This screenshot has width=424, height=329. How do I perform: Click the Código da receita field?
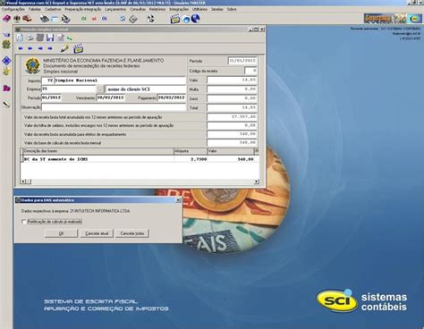point(250,71)
